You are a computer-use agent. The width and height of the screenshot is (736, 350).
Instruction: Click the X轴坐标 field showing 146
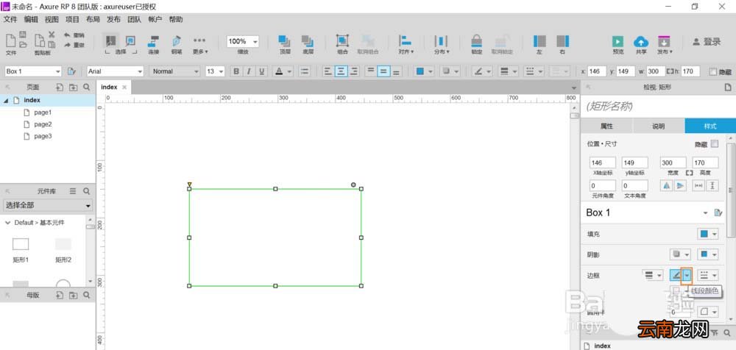[603, 162]
